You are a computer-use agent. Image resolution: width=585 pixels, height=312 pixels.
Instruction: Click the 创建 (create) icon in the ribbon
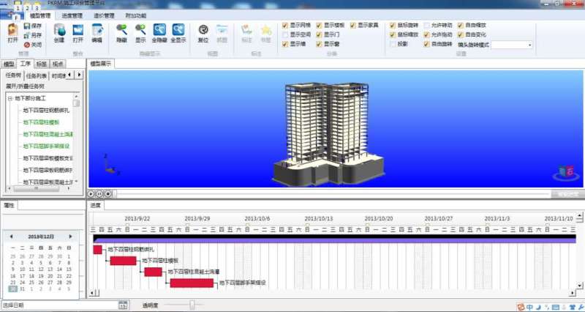pos(59,31)
